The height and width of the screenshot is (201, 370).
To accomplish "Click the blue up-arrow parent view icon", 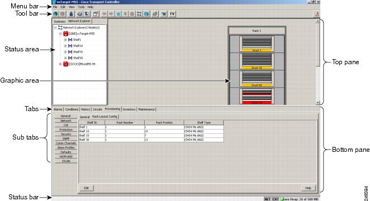I will tap(118, 14).
